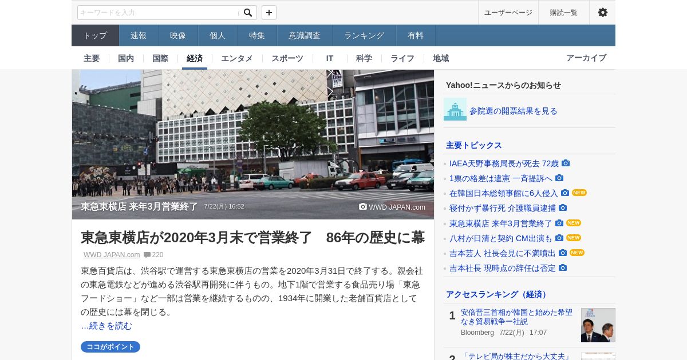Screen dimensions: 687x360
Task: Open 1票の格差は違憲 一斉提訴へ headline
Action: coord(501,178)
